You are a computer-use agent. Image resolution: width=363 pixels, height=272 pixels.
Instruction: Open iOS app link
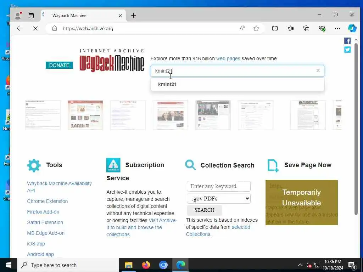click(x=36, y=244)
